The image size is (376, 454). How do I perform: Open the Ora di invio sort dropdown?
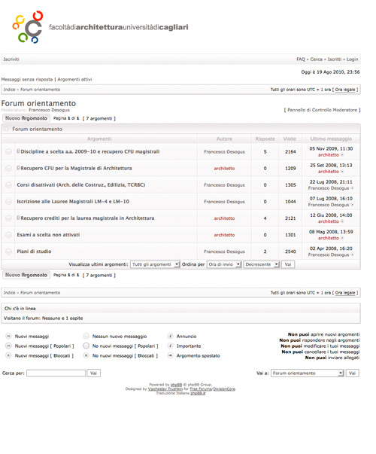click(x=224, y=264)
